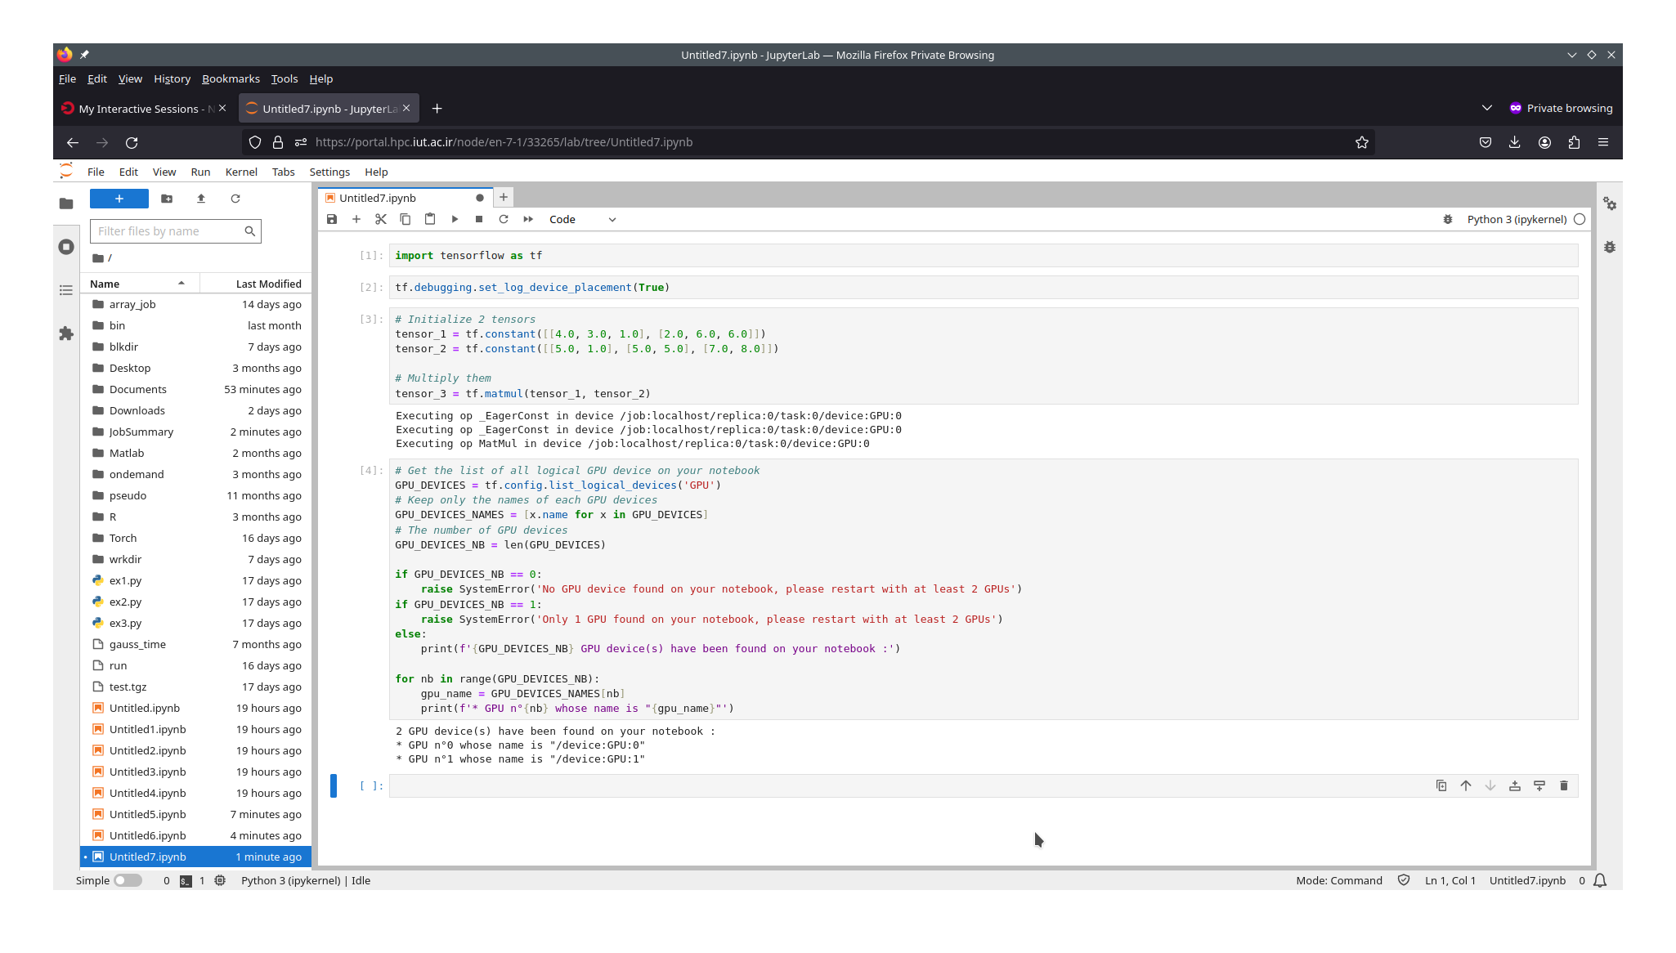Open the View menu in JupyterLab

click(164, 172)
